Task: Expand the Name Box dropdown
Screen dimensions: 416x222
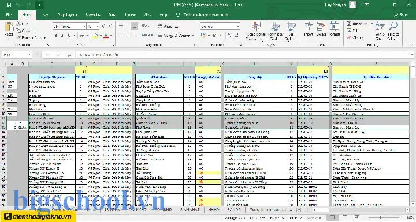Action: (29, 55)
